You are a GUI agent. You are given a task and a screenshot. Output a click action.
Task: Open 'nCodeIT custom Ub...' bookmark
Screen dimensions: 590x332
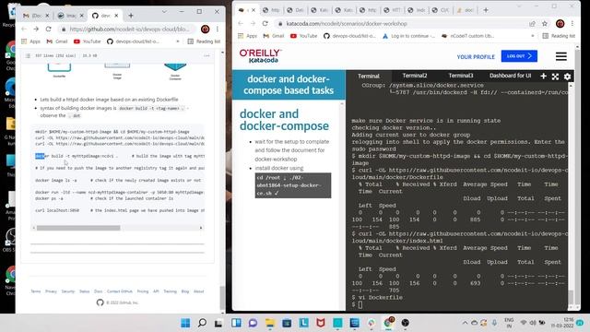click(x=467, y=36)
